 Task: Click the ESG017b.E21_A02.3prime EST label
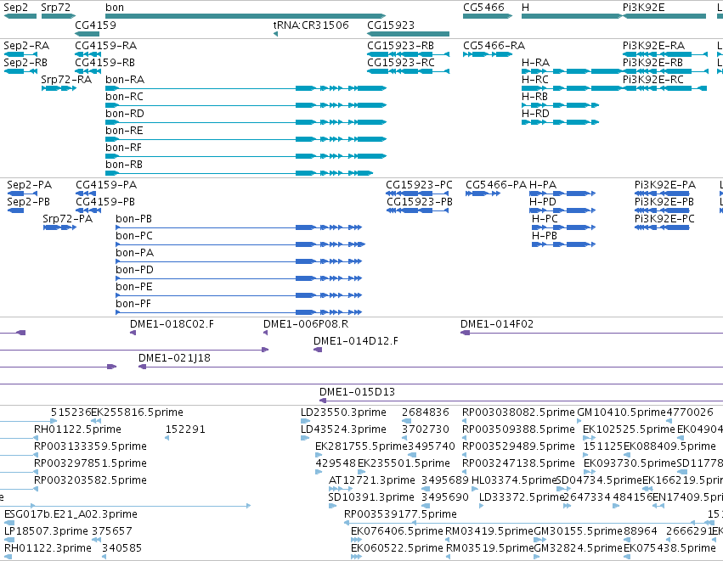pos(71,514)
